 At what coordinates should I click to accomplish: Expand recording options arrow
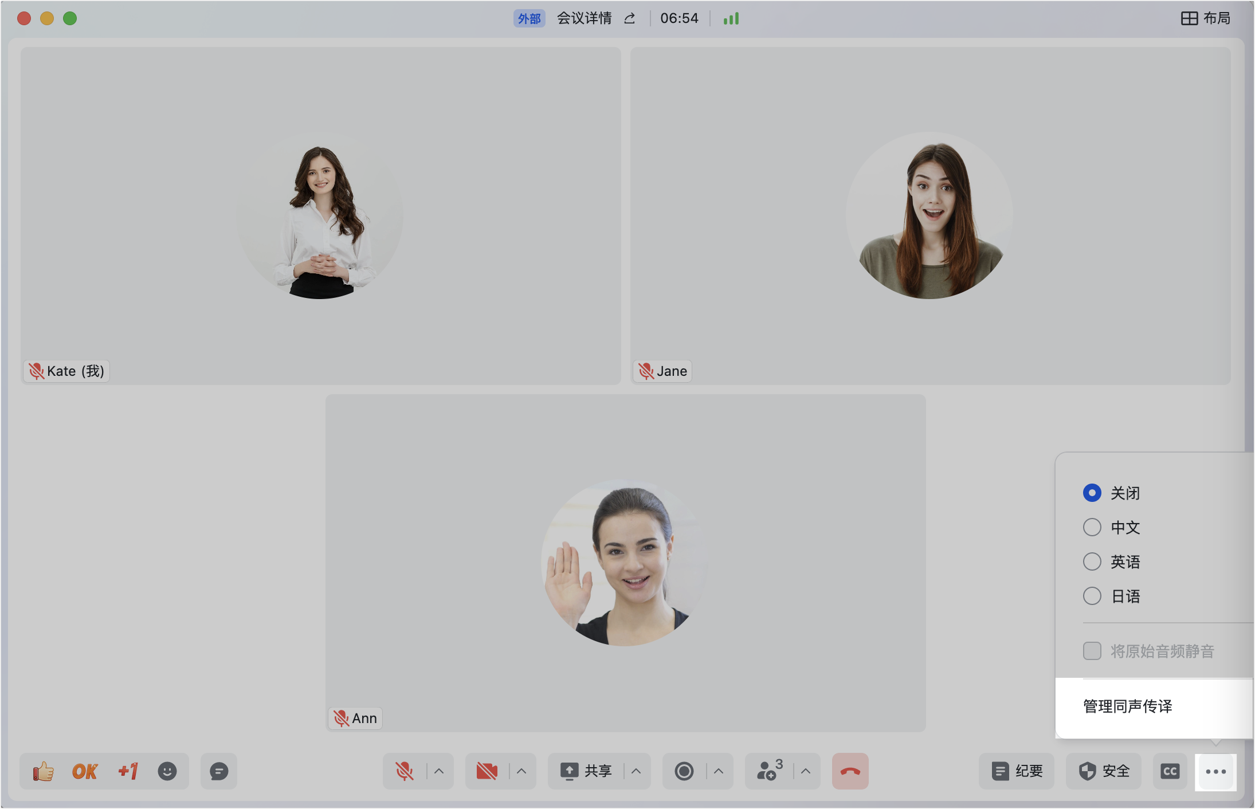tap(719, 771)
